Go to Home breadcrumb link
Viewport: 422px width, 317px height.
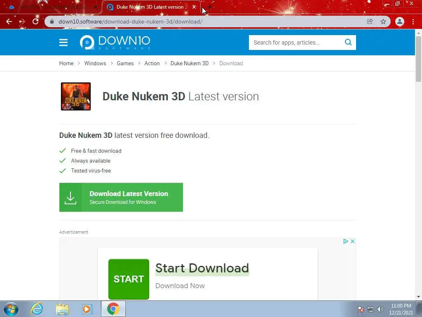pyautogui.click(x=66, y=63)
